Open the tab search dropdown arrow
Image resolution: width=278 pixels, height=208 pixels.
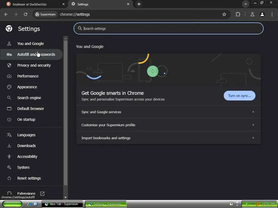point(245,4)
